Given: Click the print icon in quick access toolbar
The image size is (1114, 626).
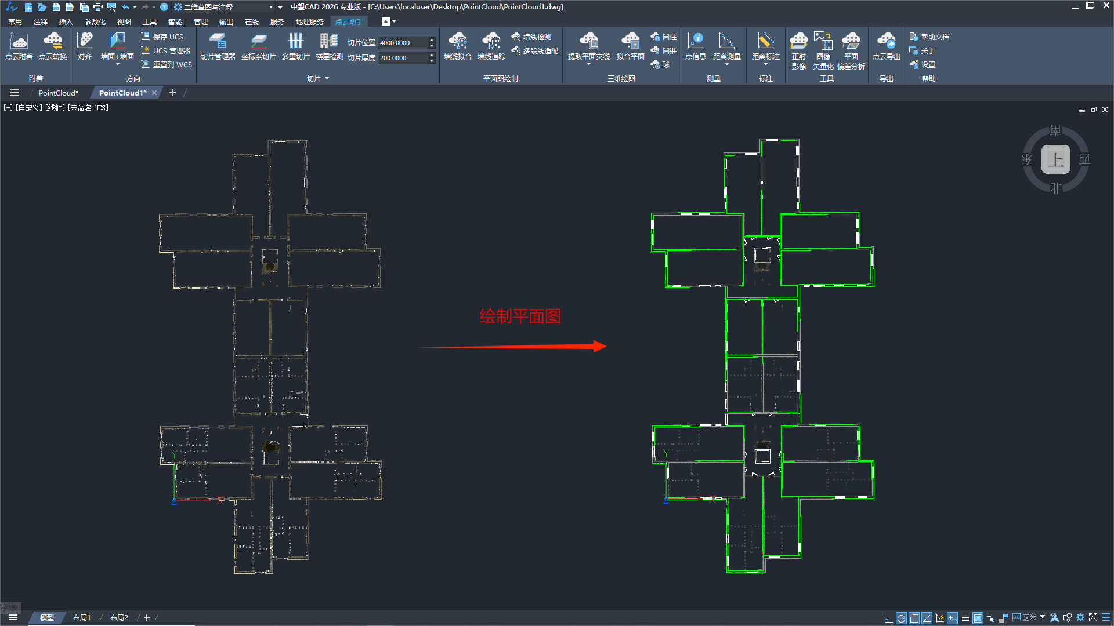Looking at the screenshot, I should click(x=97, y=7).
